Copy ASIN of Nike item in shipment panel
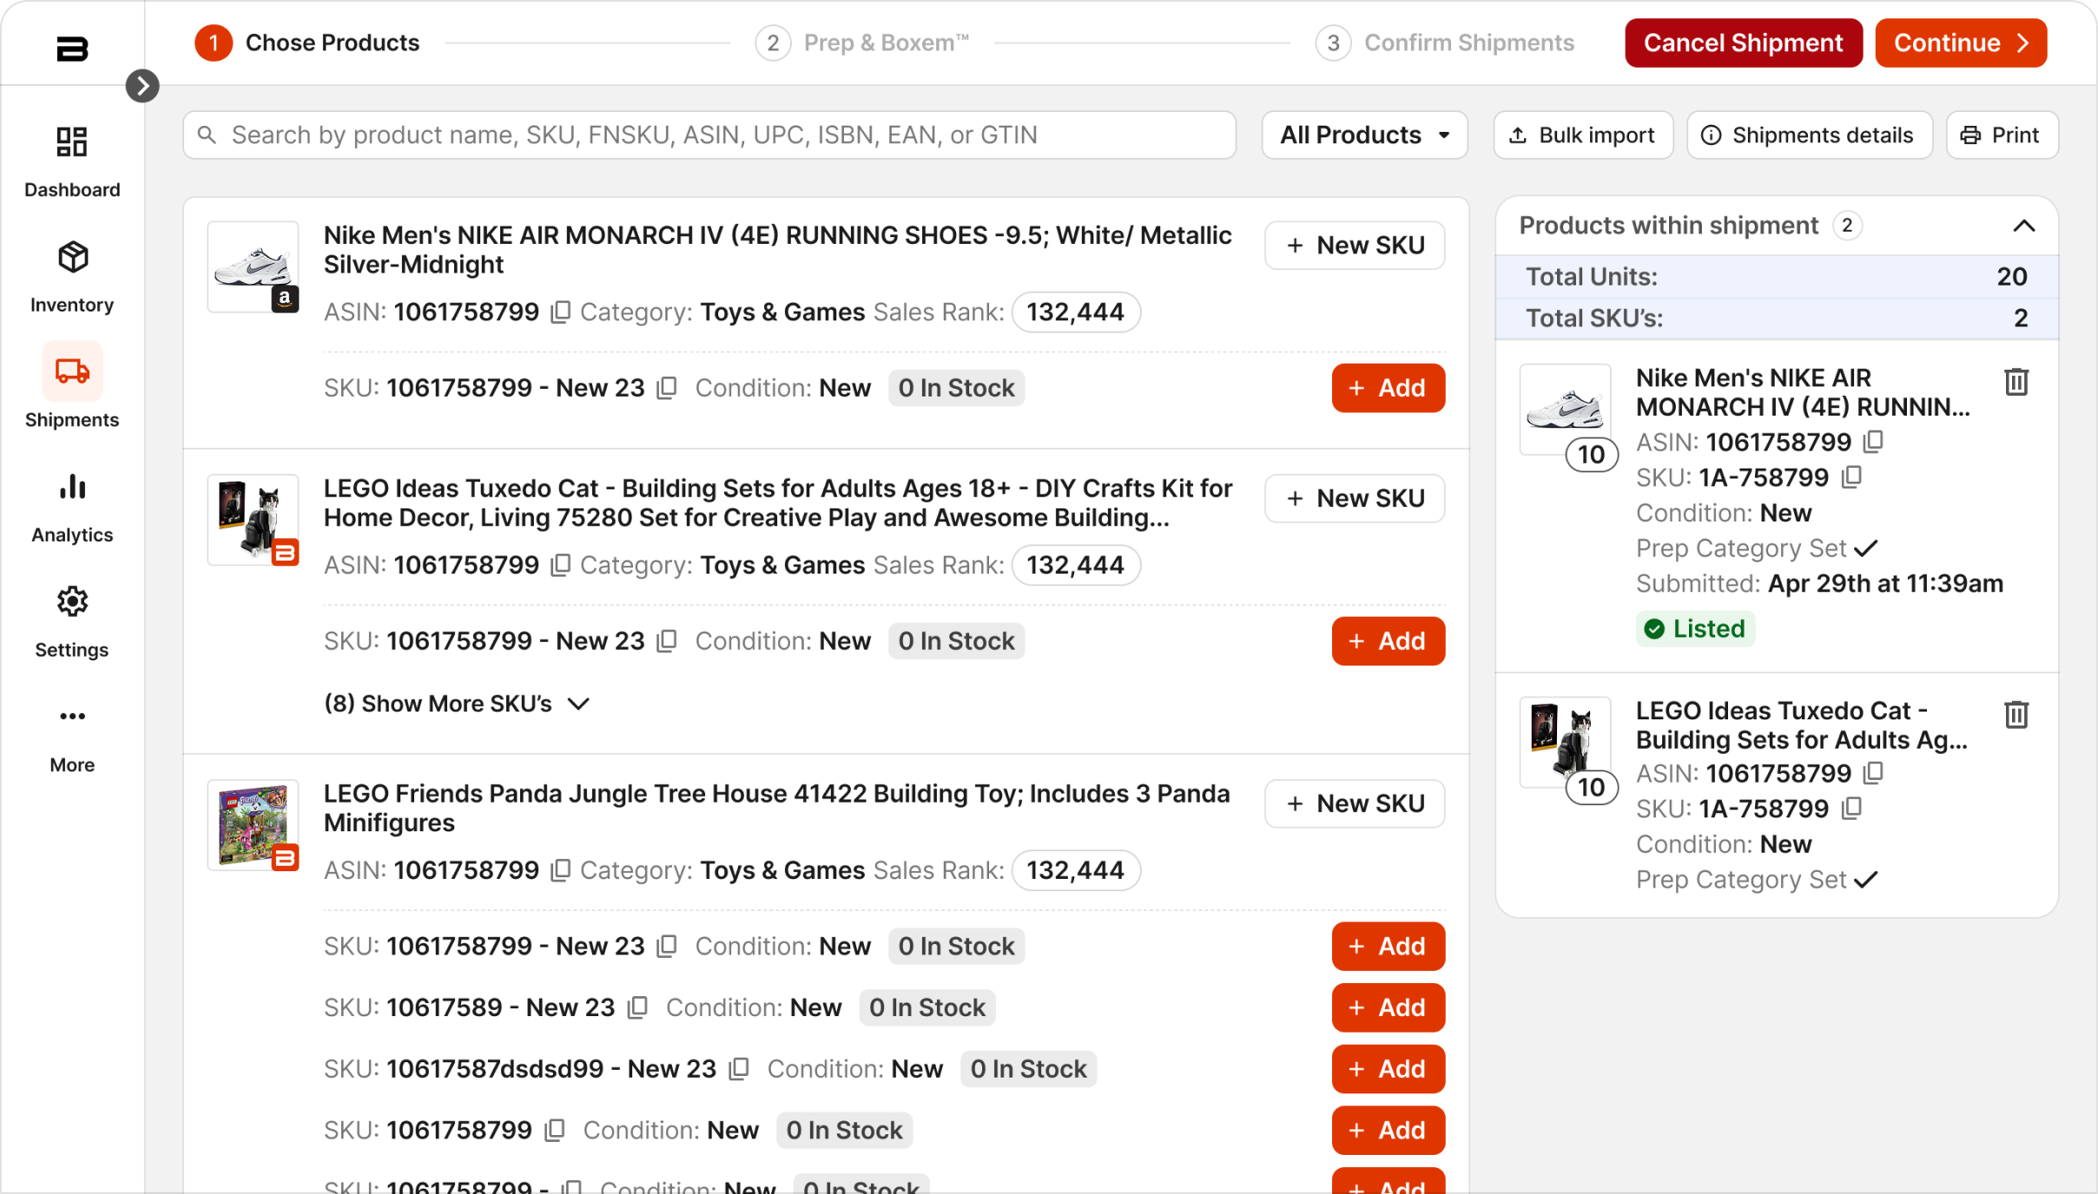This screenshot has width=2098, height=1194. click(1874, 443)
